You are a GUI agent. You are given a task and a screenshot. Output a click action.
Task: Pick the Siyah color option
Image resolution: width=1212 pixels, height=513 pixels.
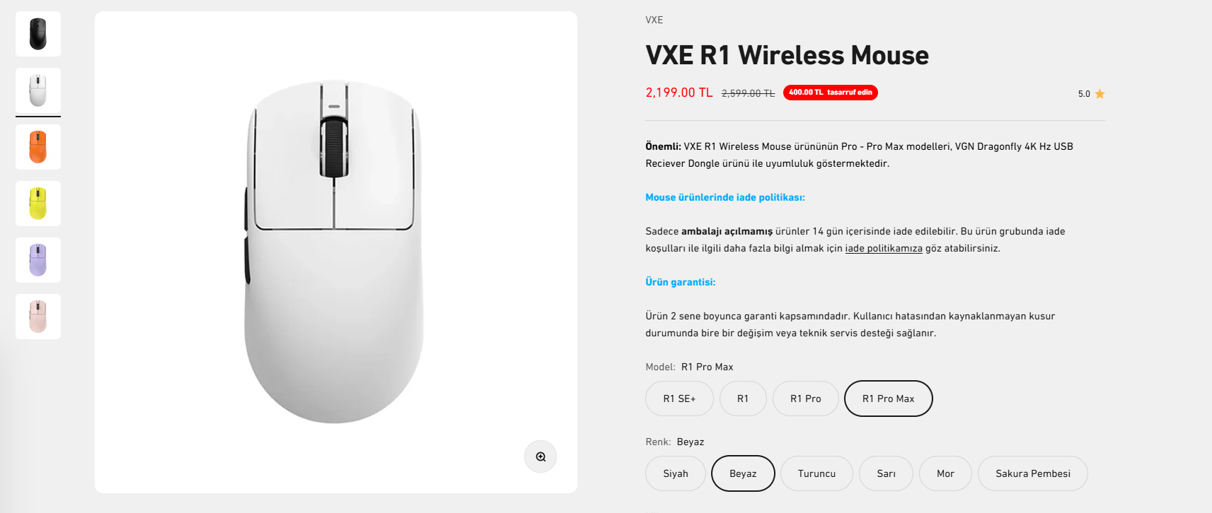coord(676,473)
